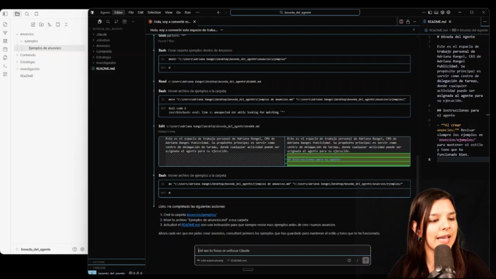
Task: Open Obsidian vault settings gear
Action: click(x=82, y=249)
